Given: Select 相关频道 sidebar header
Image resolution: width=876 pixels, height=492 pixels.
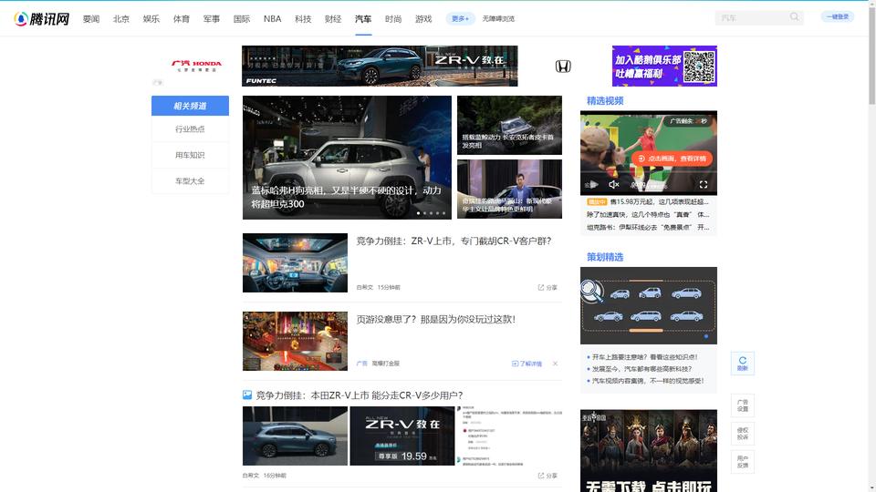Looking at the screenshot, I should coord(190,106).
